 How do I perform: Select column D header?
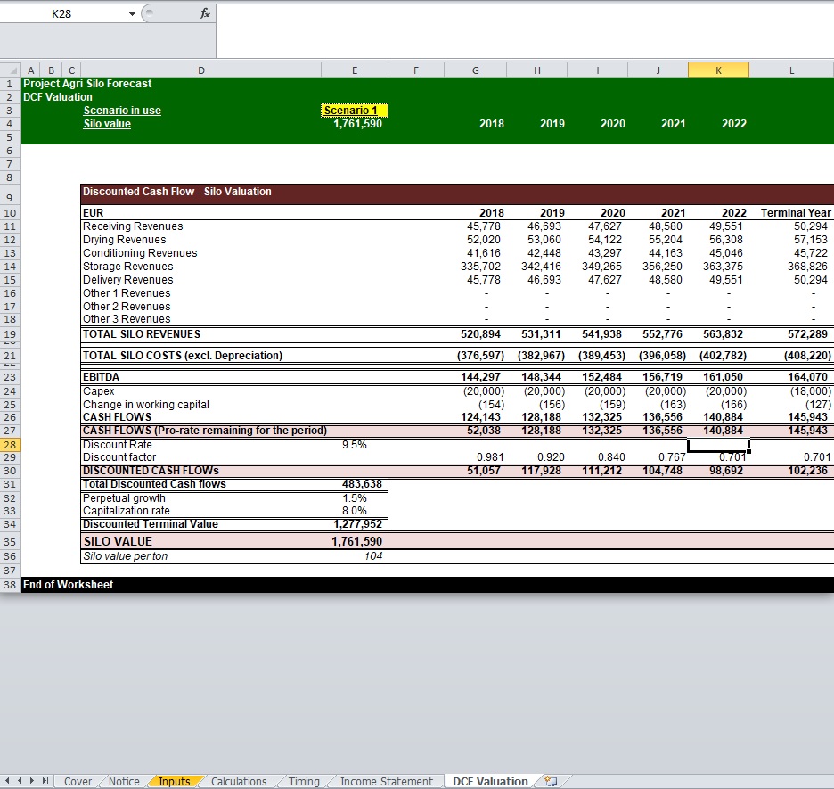[201, 70]
